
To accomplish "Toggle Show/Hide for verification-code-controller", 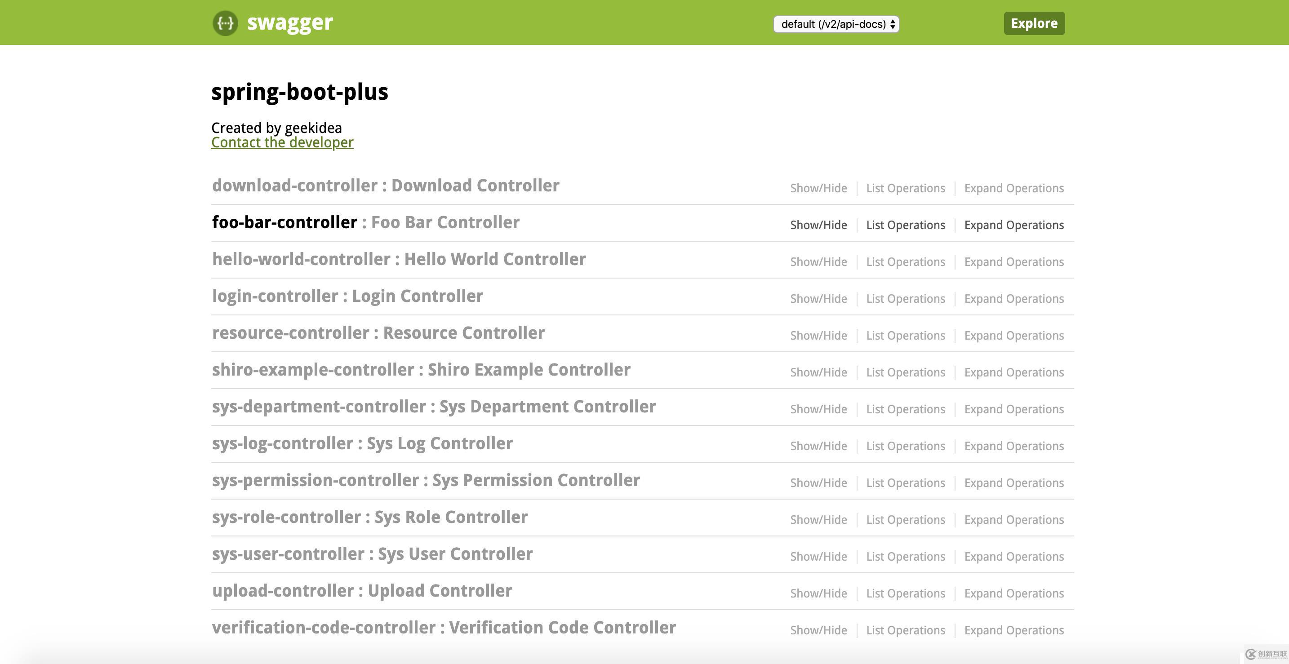I will tap(818, 630).
